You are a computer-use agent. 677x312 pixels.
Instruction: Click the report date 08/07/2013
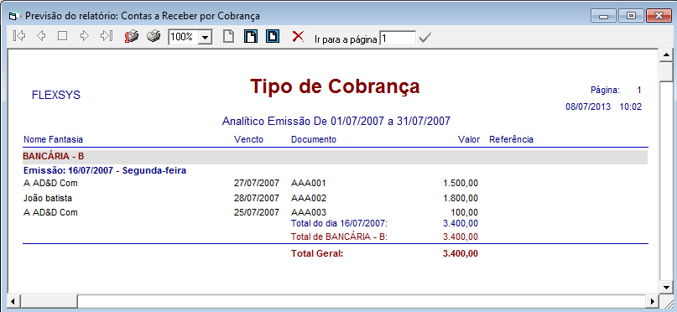(588, 107)
